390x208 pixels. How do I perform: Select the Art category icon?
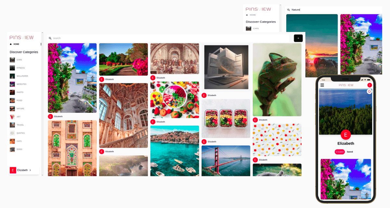[12, 117]
